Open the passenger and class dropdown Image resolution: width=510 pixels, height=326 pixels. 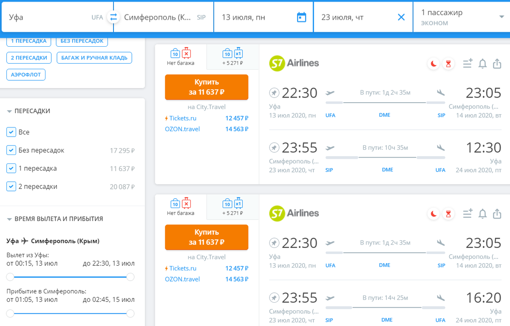[x=462, y=17]
